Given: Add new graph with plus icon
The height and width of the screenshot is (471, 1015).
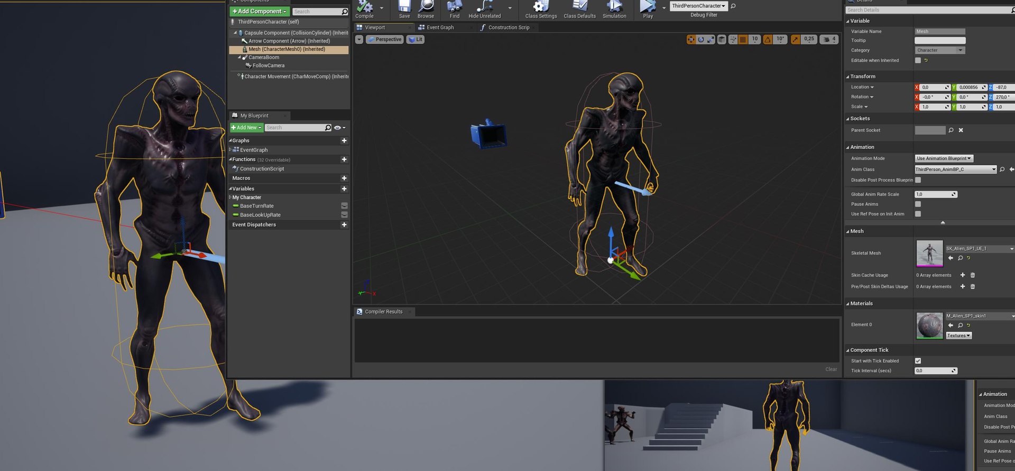Looking at the screenshot, I should (344, 140).
